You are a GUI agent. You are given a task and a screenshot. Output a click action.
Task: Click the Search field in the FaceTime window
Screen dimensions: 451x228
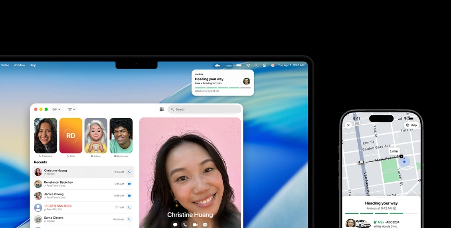[204, 109]
